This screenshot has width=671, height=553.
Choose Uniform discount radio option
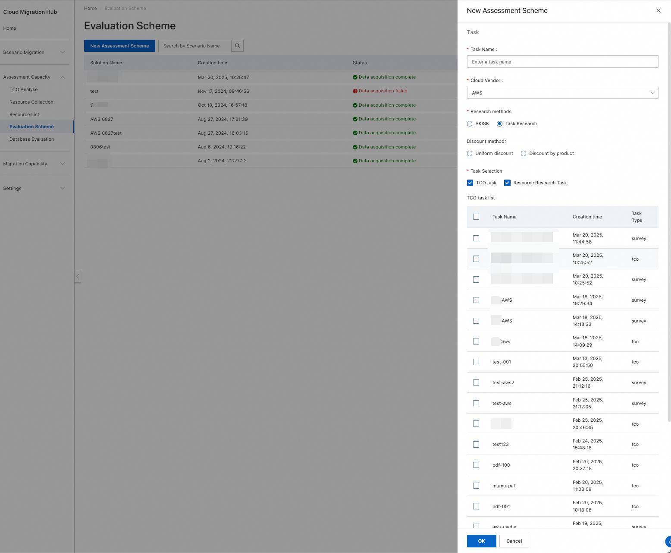click(470, 154)
